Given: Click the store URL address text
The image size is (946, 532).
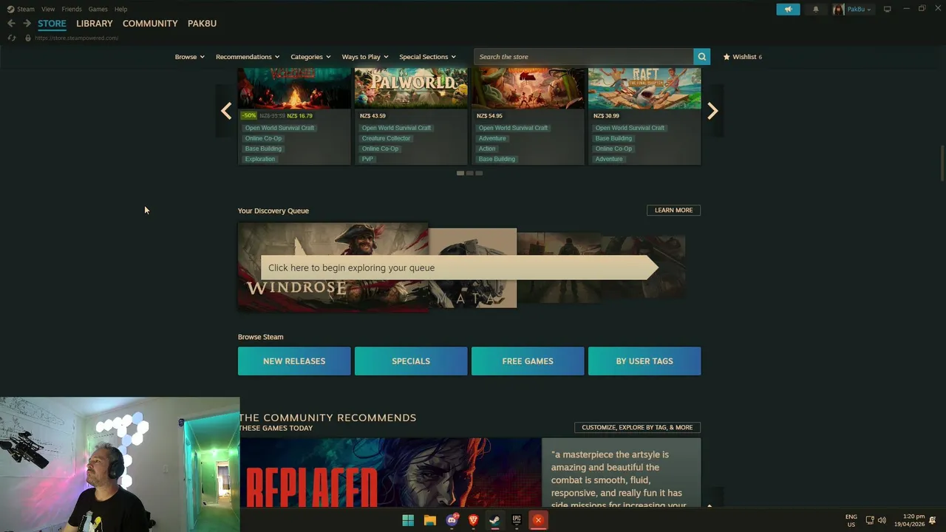Looking at the screenshot, I should [x=77, y=38].
